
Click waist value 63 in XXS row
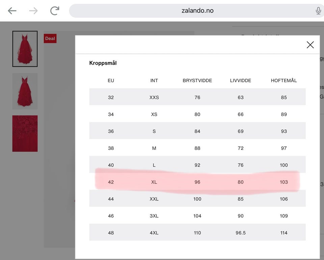(241, 97)
